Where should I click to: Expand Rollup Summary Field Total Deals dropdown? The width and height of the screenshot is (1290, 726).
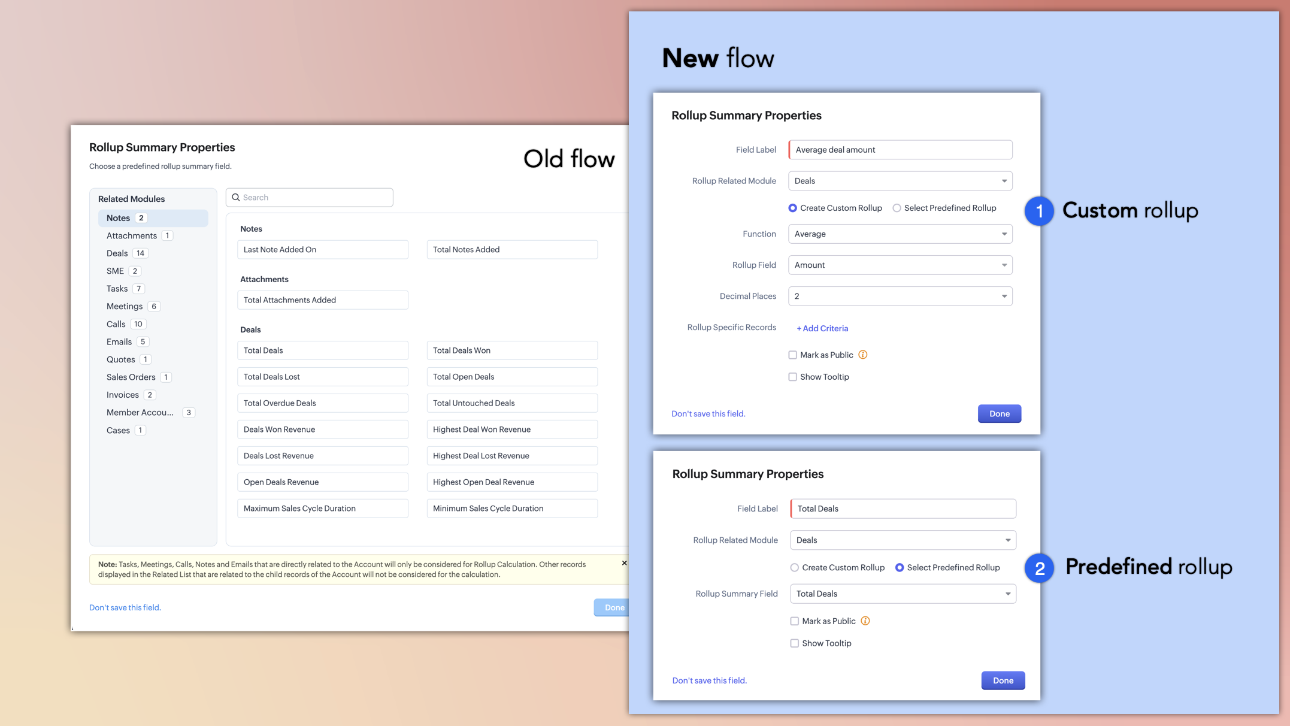[x=903, y=594]
